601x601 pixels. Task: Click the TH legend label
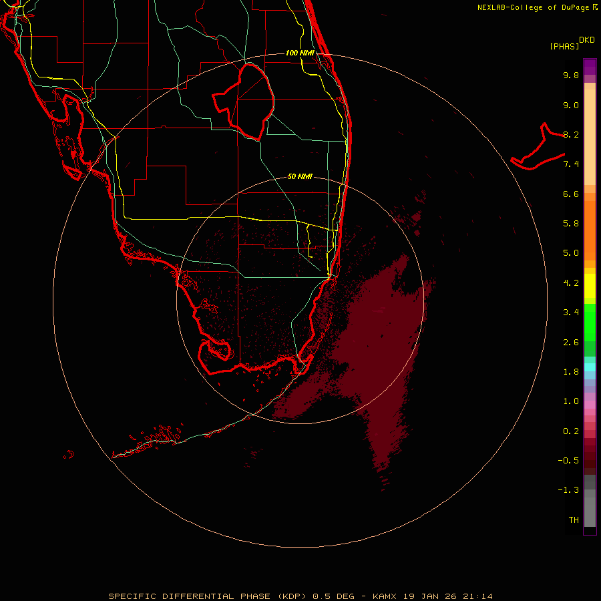pyautogui.click(x=574, y=520)
